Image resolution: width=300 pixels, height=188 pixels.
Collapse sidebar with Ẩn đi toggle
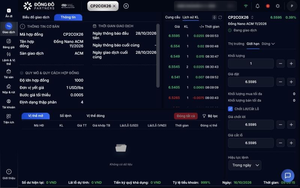(x=9, y=13)
